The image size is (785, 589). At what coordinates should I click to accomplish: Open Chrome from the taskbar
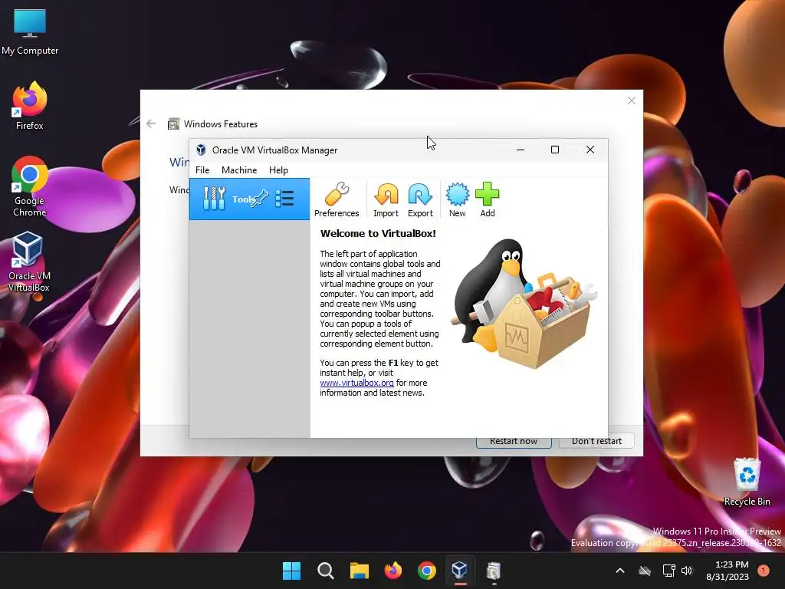coord(426,571)
